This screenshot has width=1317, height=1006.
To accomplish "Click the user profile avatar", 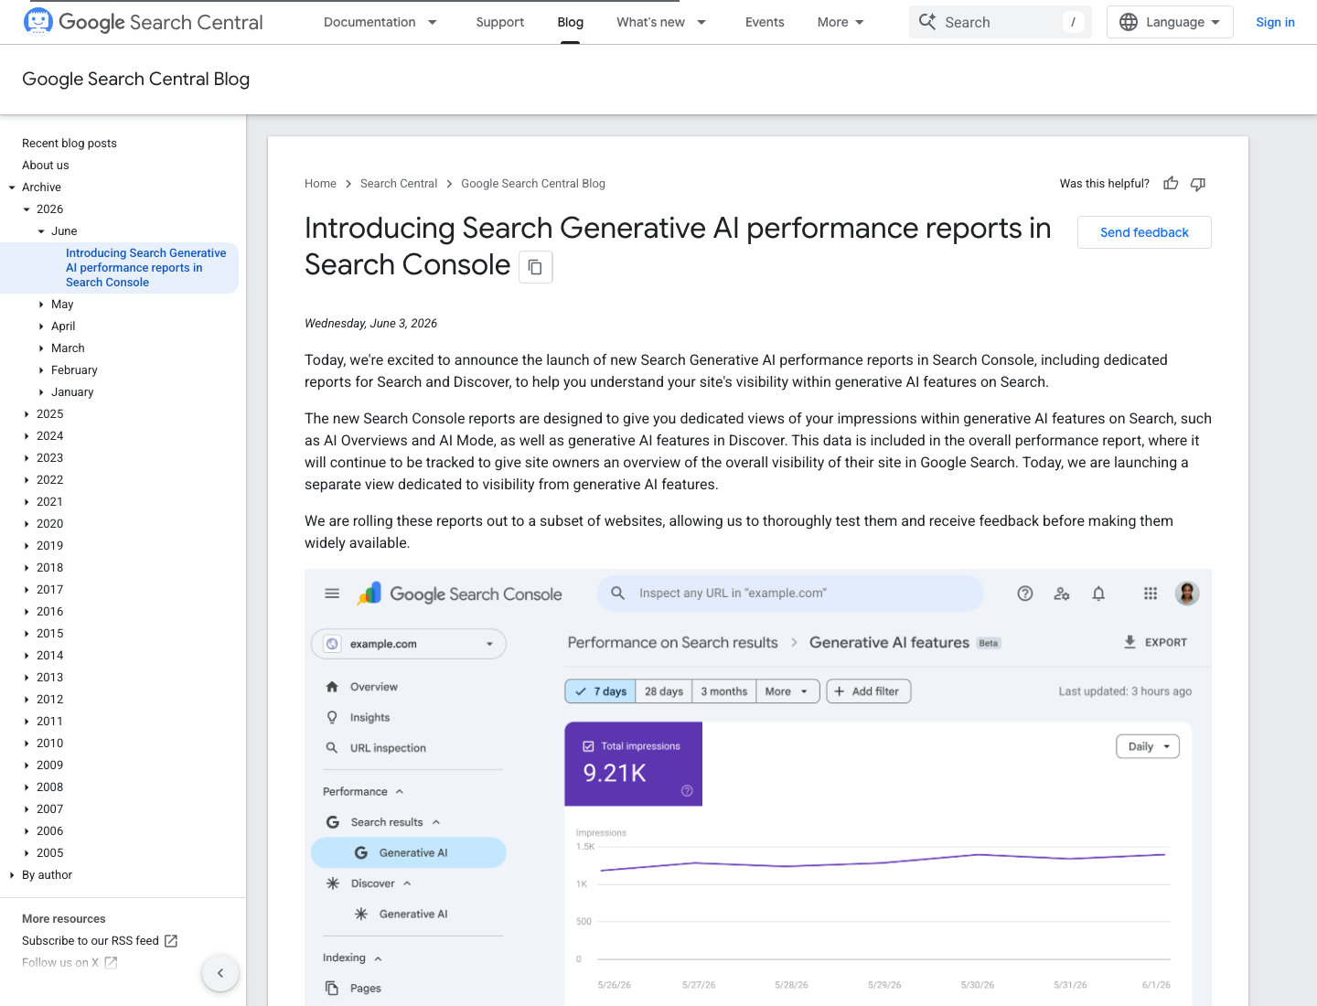I will coord(1187,594).
